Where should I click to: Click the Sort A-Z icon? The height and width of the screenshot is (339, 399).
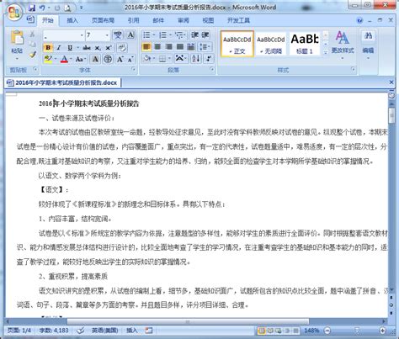[x=196, y=59]
